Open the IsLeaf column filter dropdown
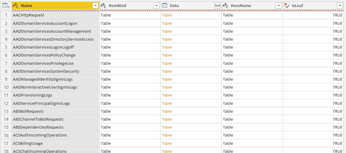The width and height of the screenshot is (346, 153). [x=340, y=6]
